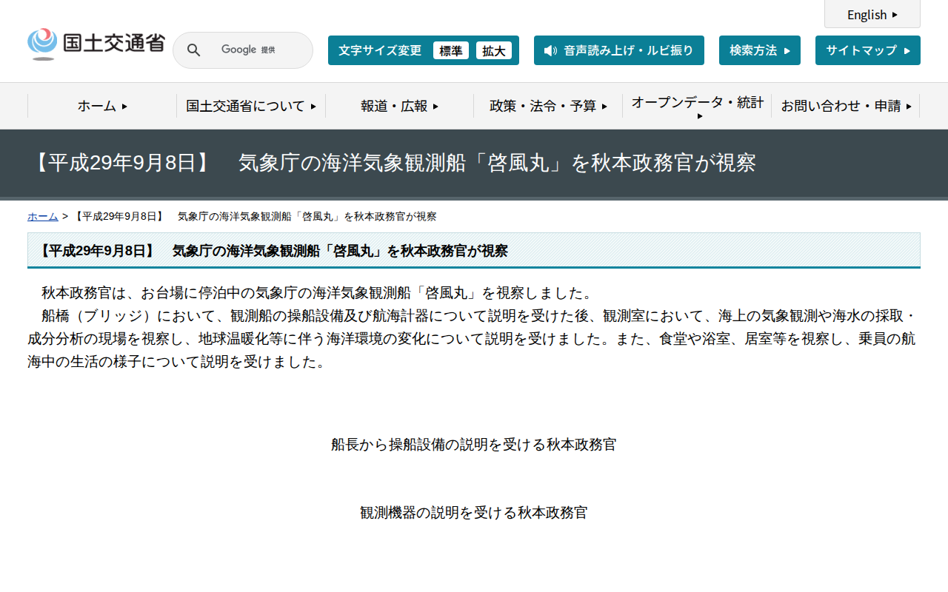The image size is (948, 592).
Task: Open the ホーム navigation menu item
Action: tap(102, 106)
